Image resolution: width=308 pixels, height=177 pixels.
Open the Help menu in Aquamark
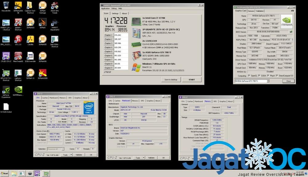point(120,8)
